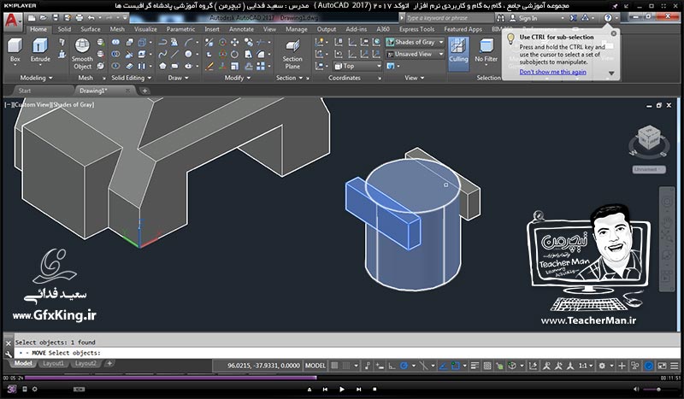
Task: Toggle snap mode in status bar
Action: tap(346, 366)
